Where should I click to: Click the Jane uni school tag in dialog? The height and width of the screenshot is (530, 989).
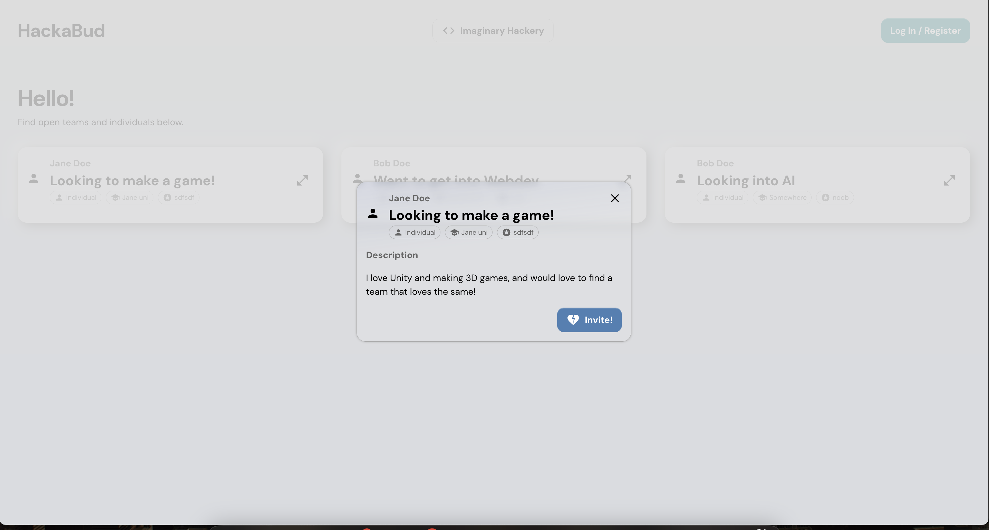[x=468, y=232]
